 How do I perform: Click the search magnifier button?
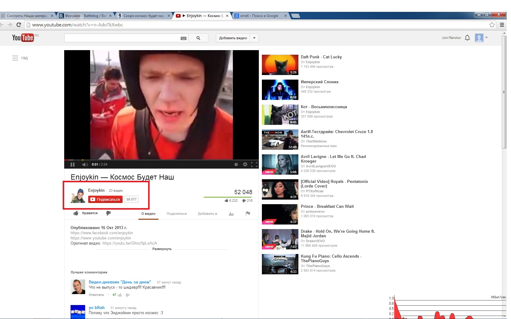[x=198, y=38]
